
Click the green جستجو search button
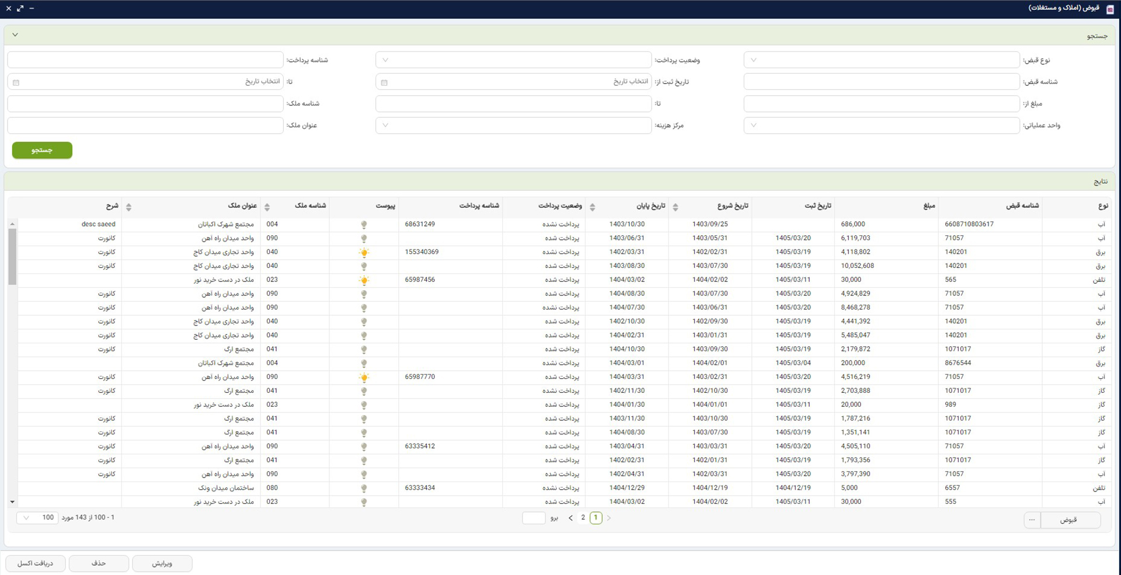(42, 150)
